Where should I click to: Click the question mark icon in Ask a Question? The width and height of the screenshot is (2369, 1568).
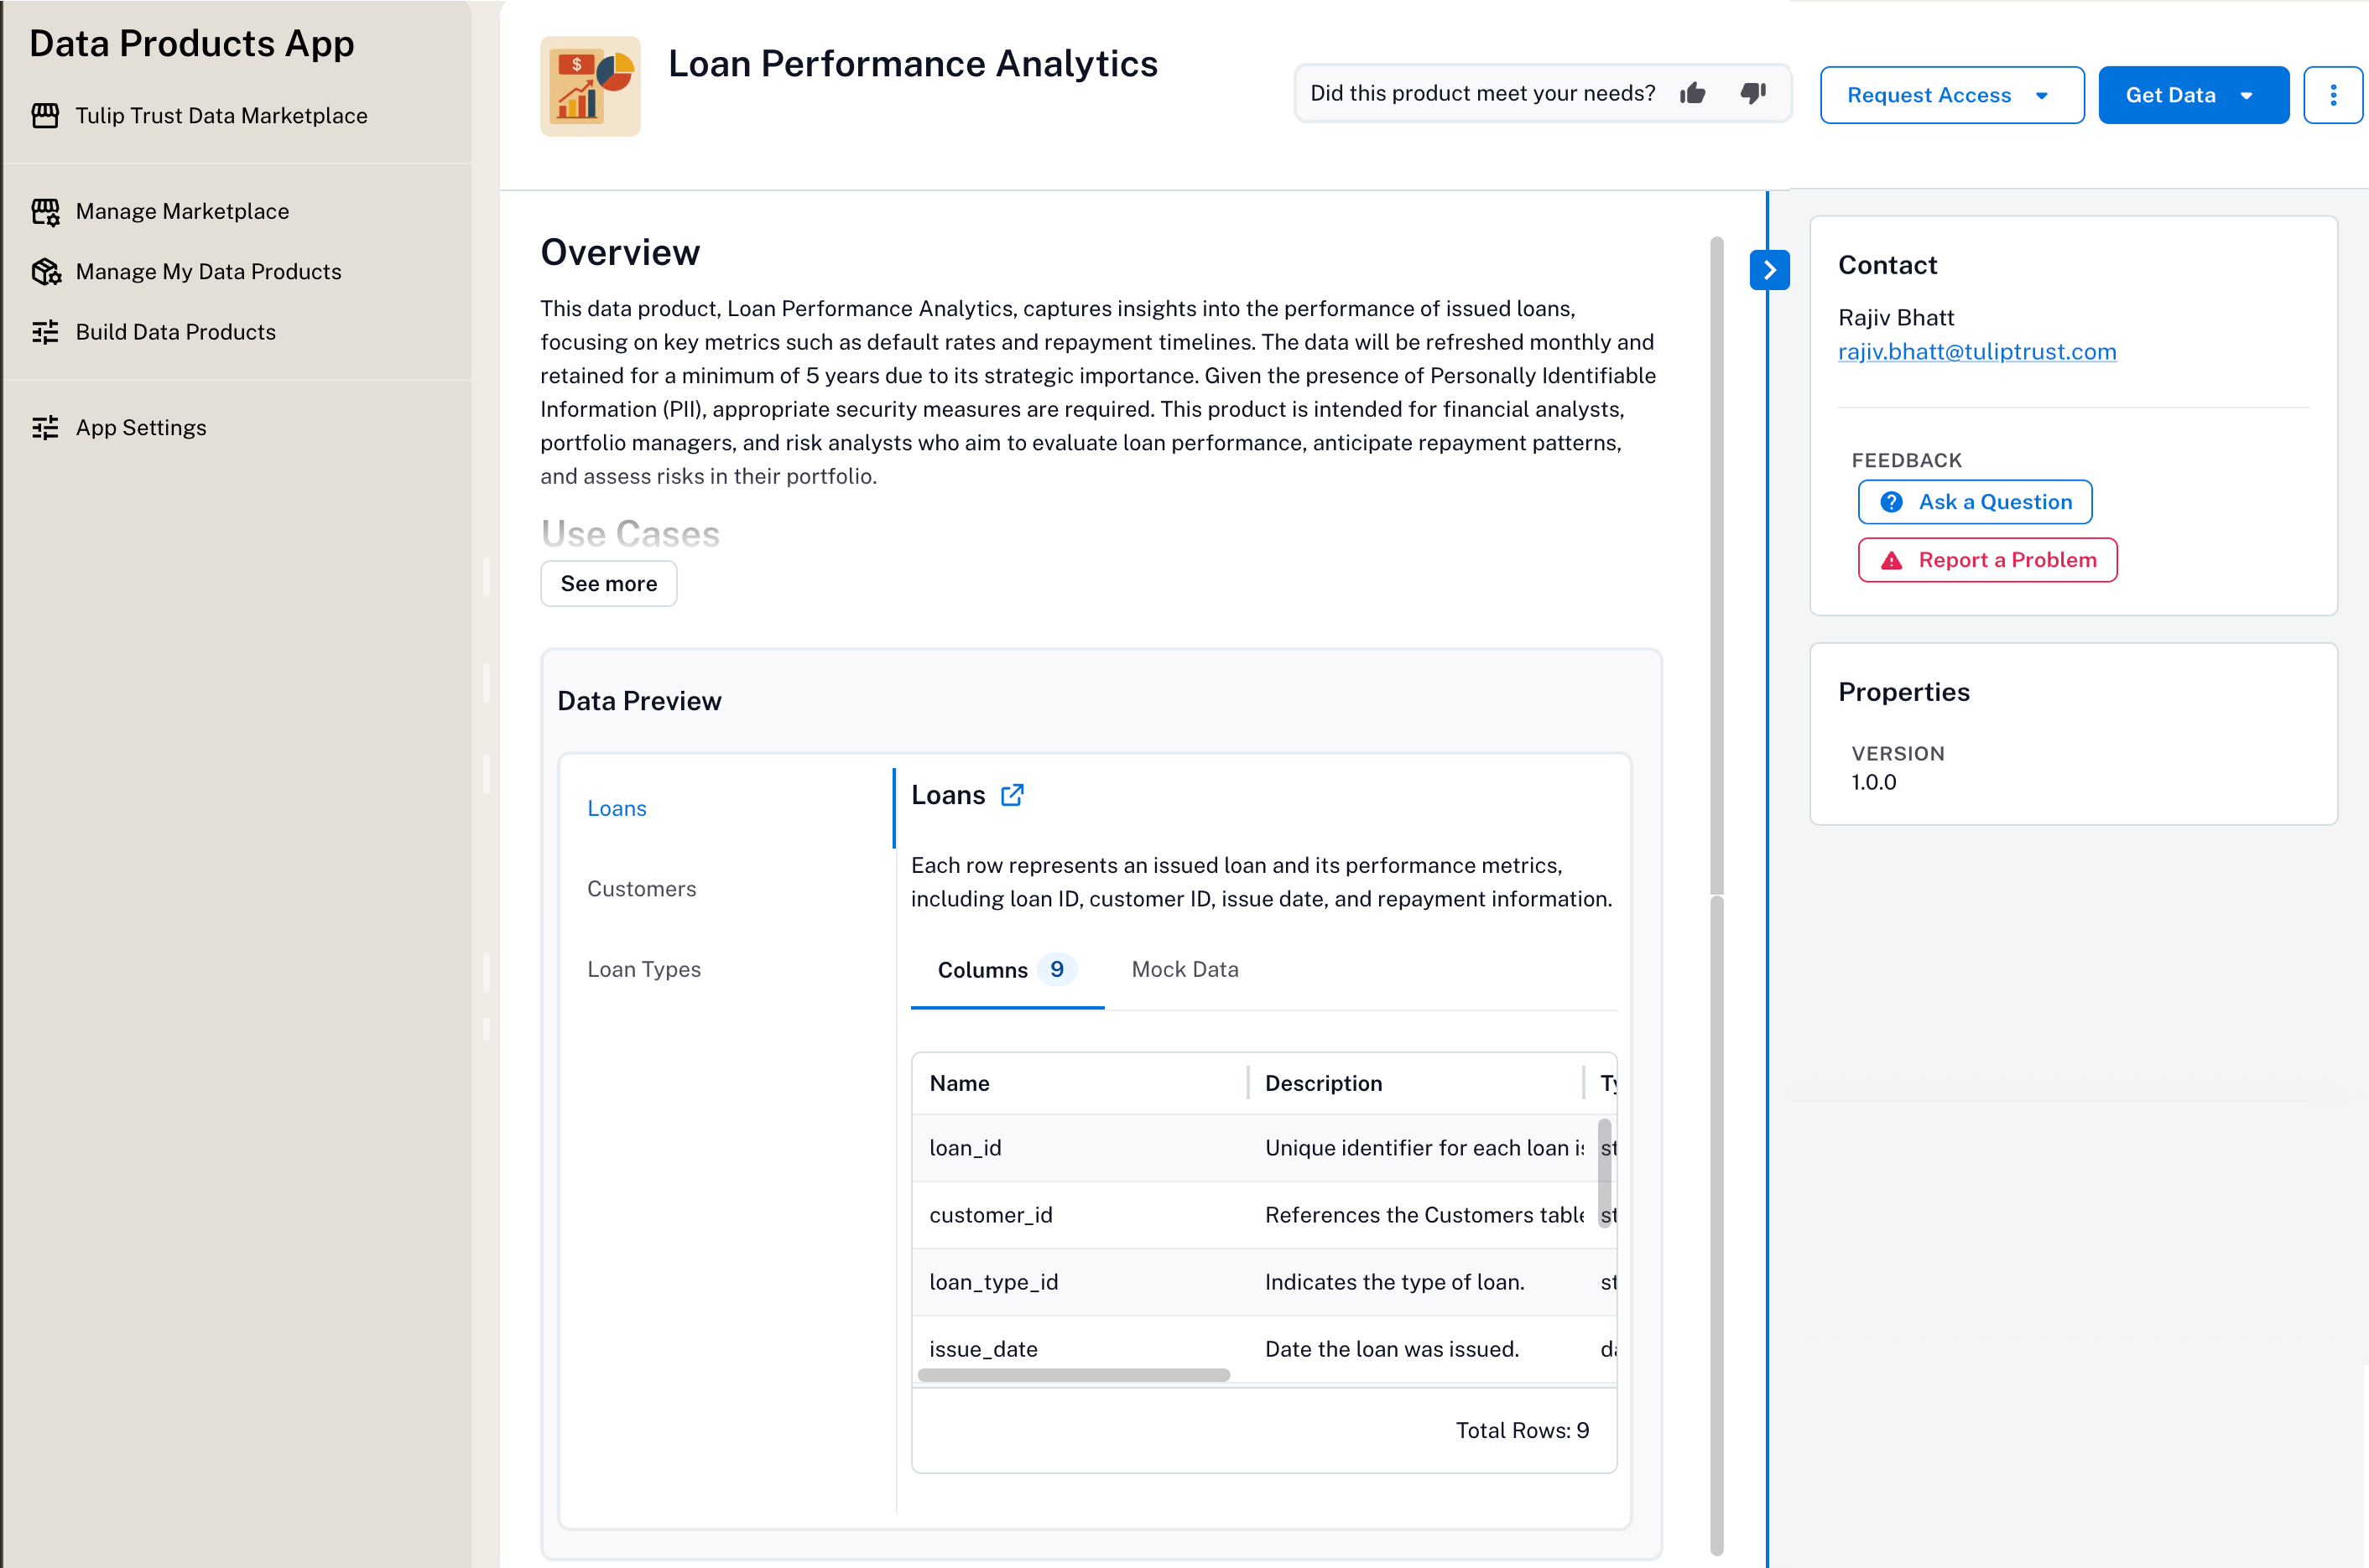point(1891,502)
